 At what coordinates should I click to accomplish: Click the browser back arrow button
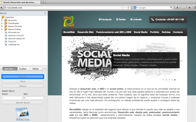(1, 8)
